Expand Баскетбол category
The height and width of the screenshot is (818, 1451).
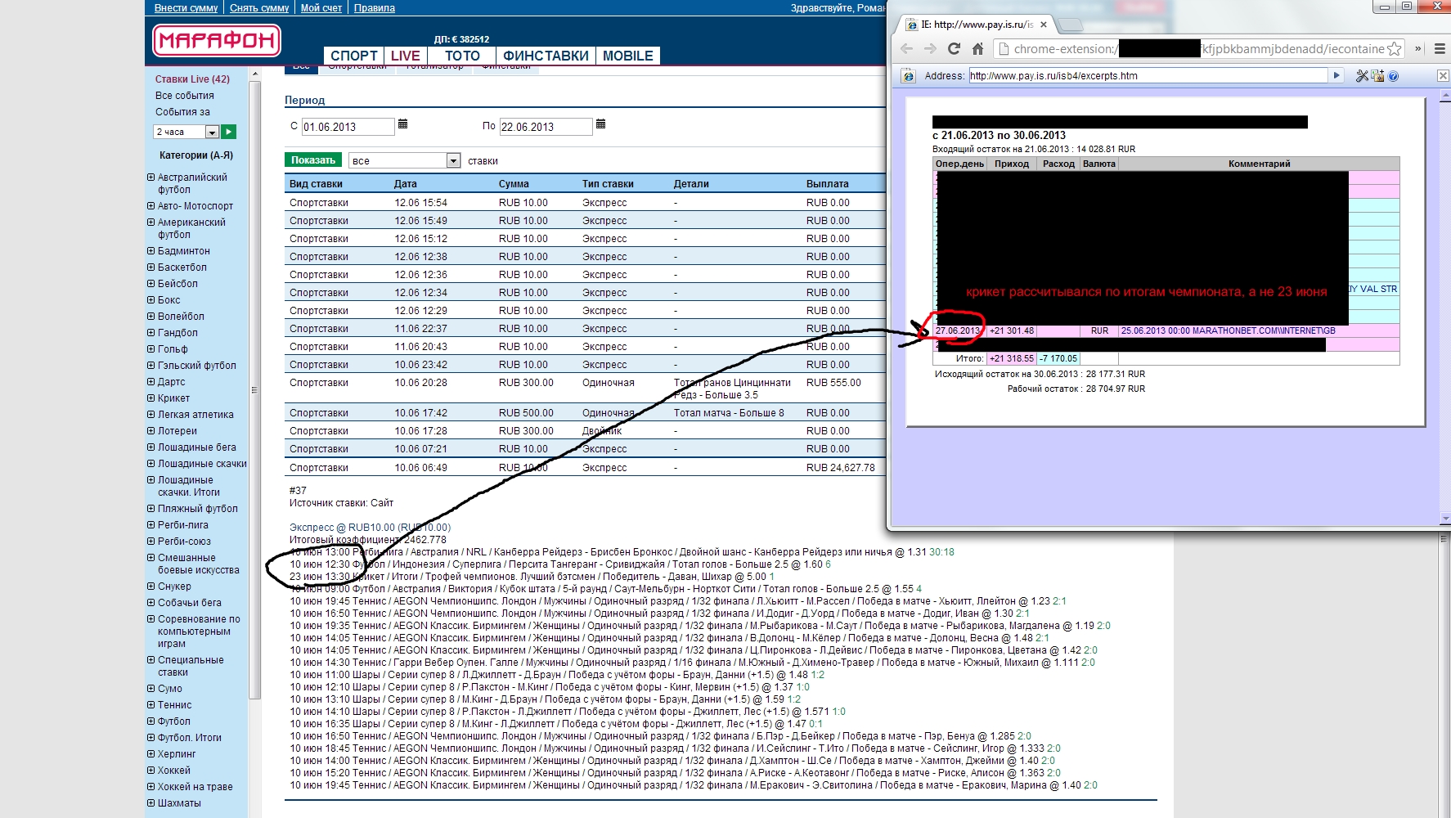[151, 267]
